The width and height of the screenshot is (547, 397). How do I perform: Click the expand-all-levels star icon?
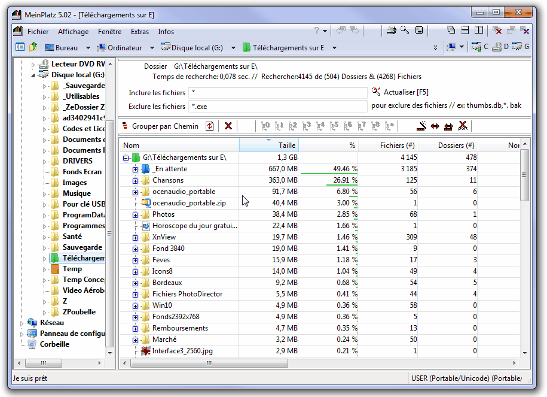point(389,126)
